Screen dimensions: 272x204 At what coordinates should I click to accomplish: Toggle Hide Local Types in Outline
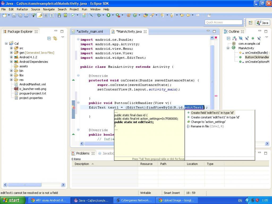[259, 38]
